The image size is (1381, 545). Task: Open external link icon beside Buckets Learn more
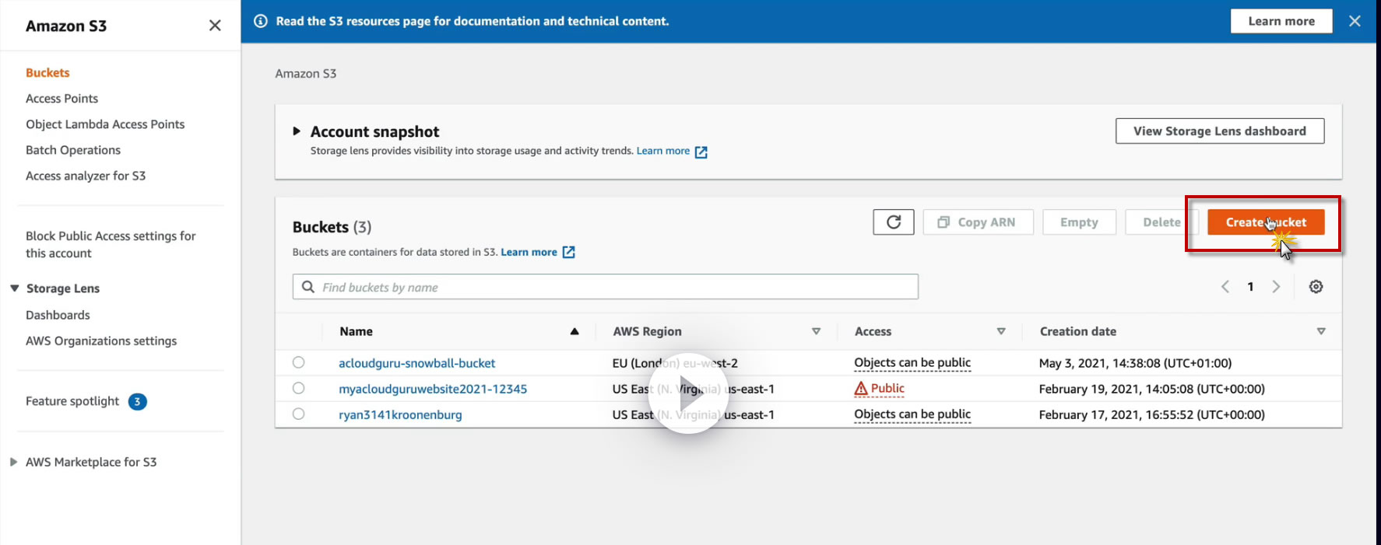(569, 252)
